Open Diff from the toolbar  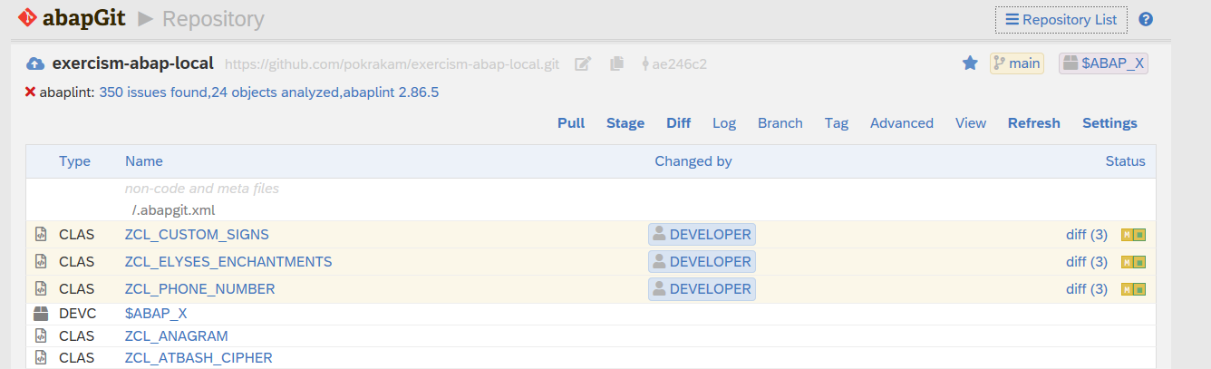click(678, 123)
